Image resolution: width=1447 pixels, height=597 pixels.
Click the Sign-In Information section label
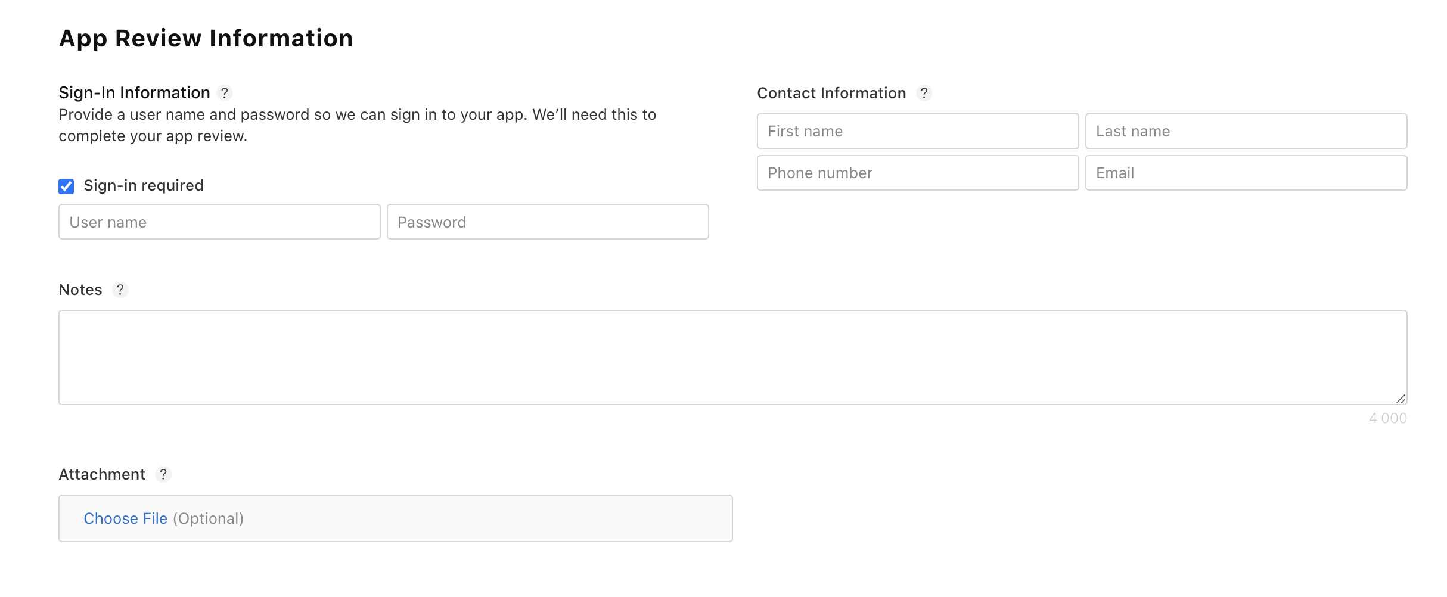tap(133, 93)
